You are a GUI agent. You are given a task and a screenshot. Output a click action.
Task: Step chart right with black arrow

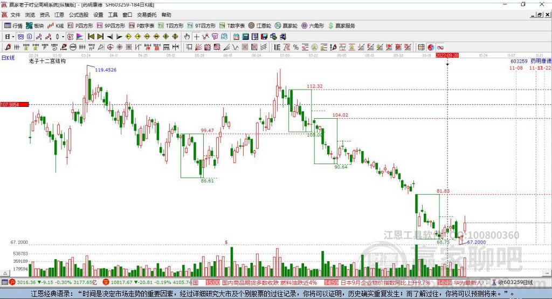(119, 37)
